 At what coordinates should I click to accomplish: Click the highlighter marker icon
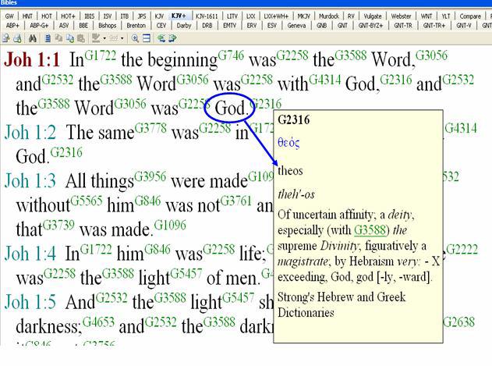point(96,38)
